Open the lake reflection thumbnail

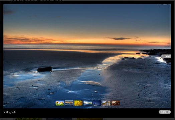coord(87,103)
